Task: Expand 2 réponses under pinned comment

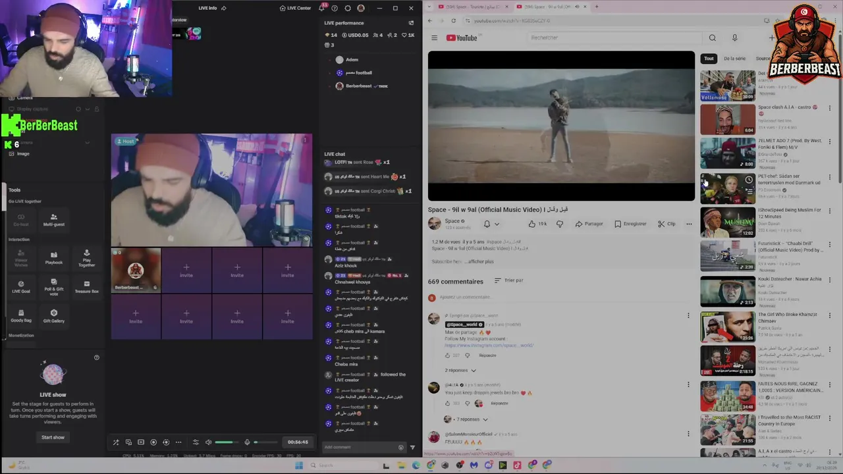Action: [460, 370]
